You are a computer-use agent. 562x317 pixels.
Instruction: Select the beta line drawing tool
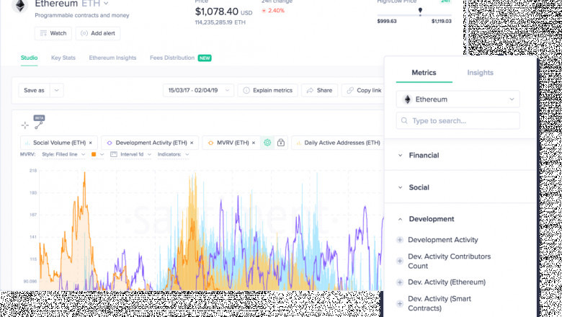click(x=39, y=125)
